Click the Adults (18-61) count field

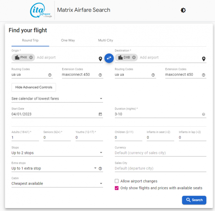(25, 137)
